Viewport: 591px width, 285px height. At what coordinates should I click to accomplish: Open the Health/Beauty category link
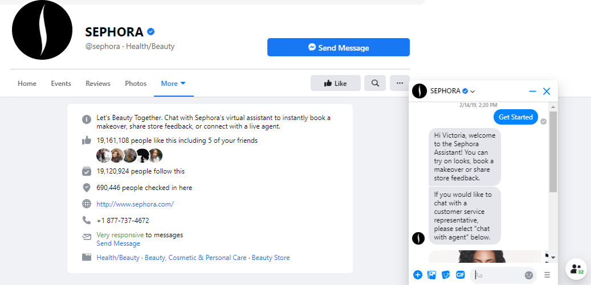coord(118,258)
